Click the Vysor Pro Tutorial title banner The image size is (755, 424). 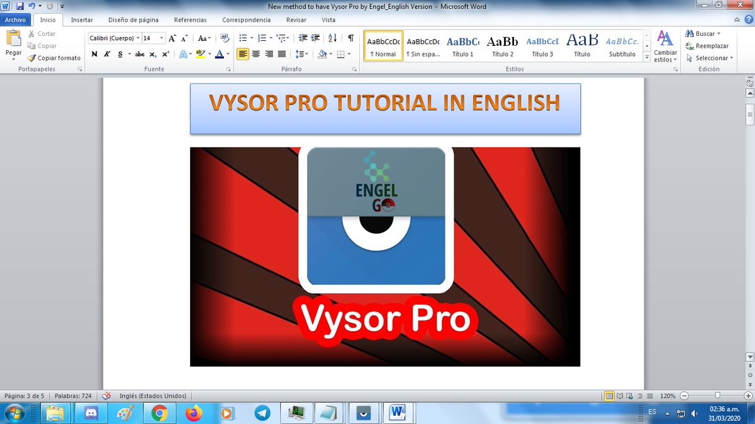tap(385, 109)
